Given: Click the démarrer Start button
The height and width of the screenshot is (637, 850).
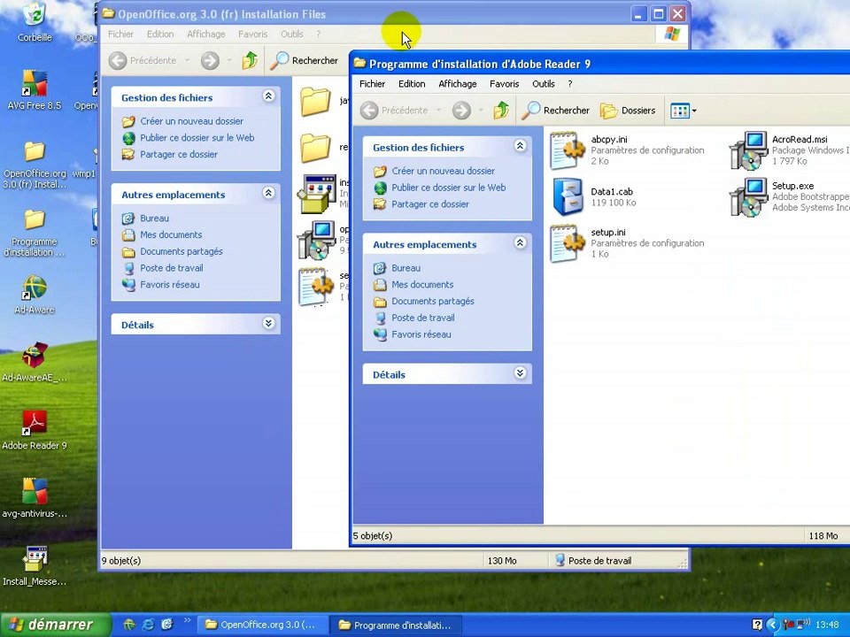Looking at the screenshot, I should [x=55, y=625].
